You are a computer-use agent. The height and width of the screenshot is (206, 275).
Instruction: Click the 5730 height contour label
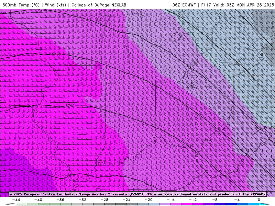tap(43, 10)
